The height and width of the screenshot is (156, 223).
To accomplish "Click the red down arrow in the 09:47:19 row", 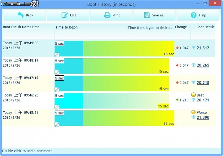I will coord(177,82).
